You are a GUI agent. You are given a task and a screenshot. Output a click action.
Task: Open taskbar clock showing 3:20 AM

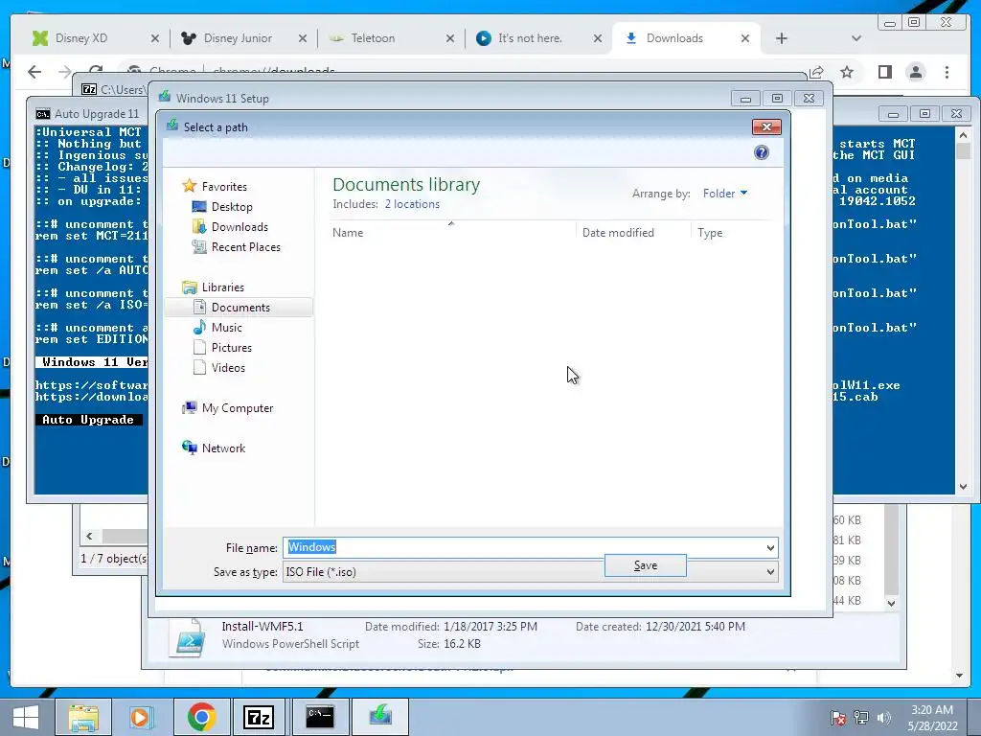point(931,718)
